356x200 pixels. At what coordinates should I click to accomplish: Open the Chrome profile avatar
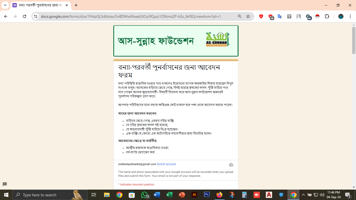click(x=341, y=16)
